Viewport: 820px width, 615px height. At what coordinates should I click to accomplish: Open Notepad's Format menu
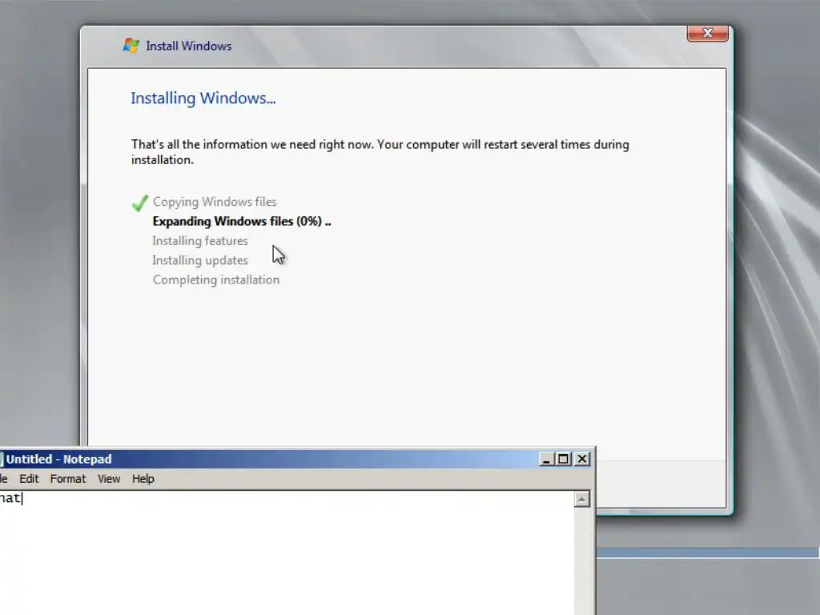click(x=68, y=479)
